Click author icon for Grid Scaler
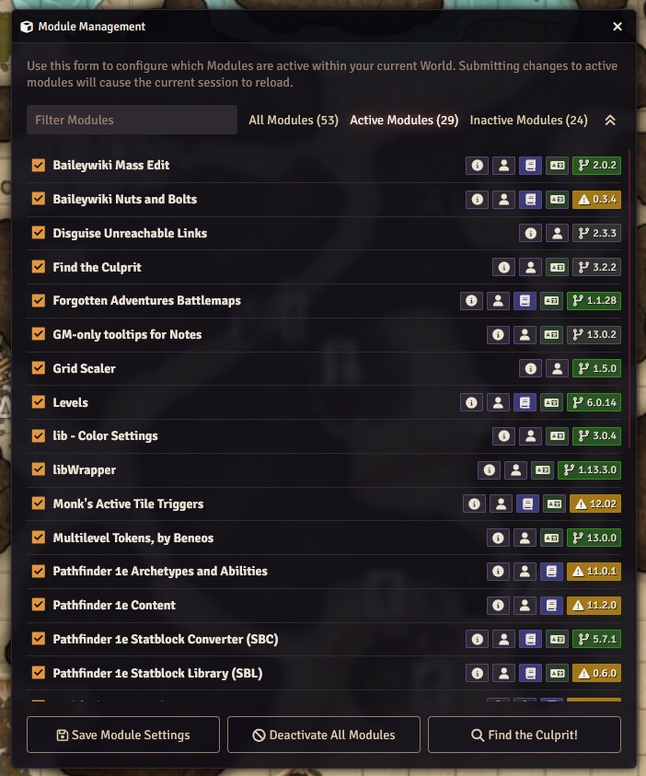The width and height of the screenshot is (646, 776). point(557,369)
